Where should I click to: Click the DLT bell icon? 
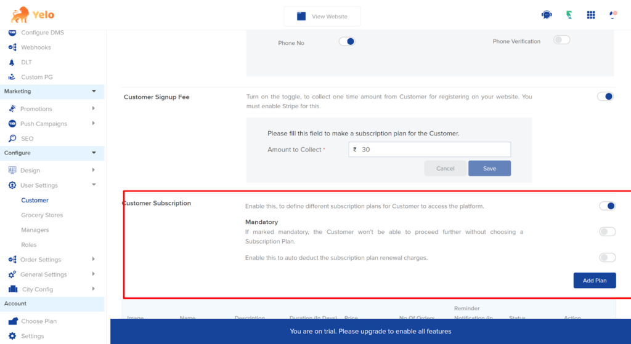[x=12, y=62]
